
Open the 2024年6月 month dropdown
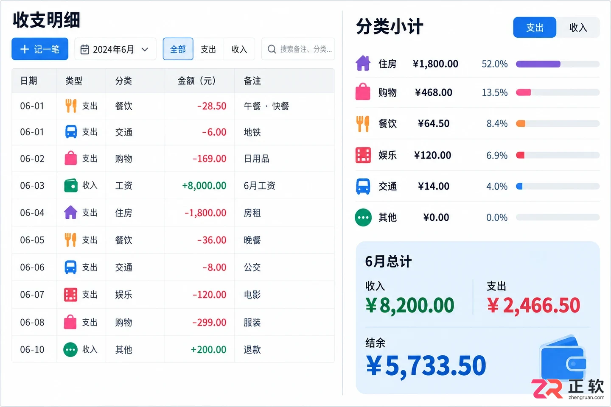pyautogui.click(x=115, y=49)
